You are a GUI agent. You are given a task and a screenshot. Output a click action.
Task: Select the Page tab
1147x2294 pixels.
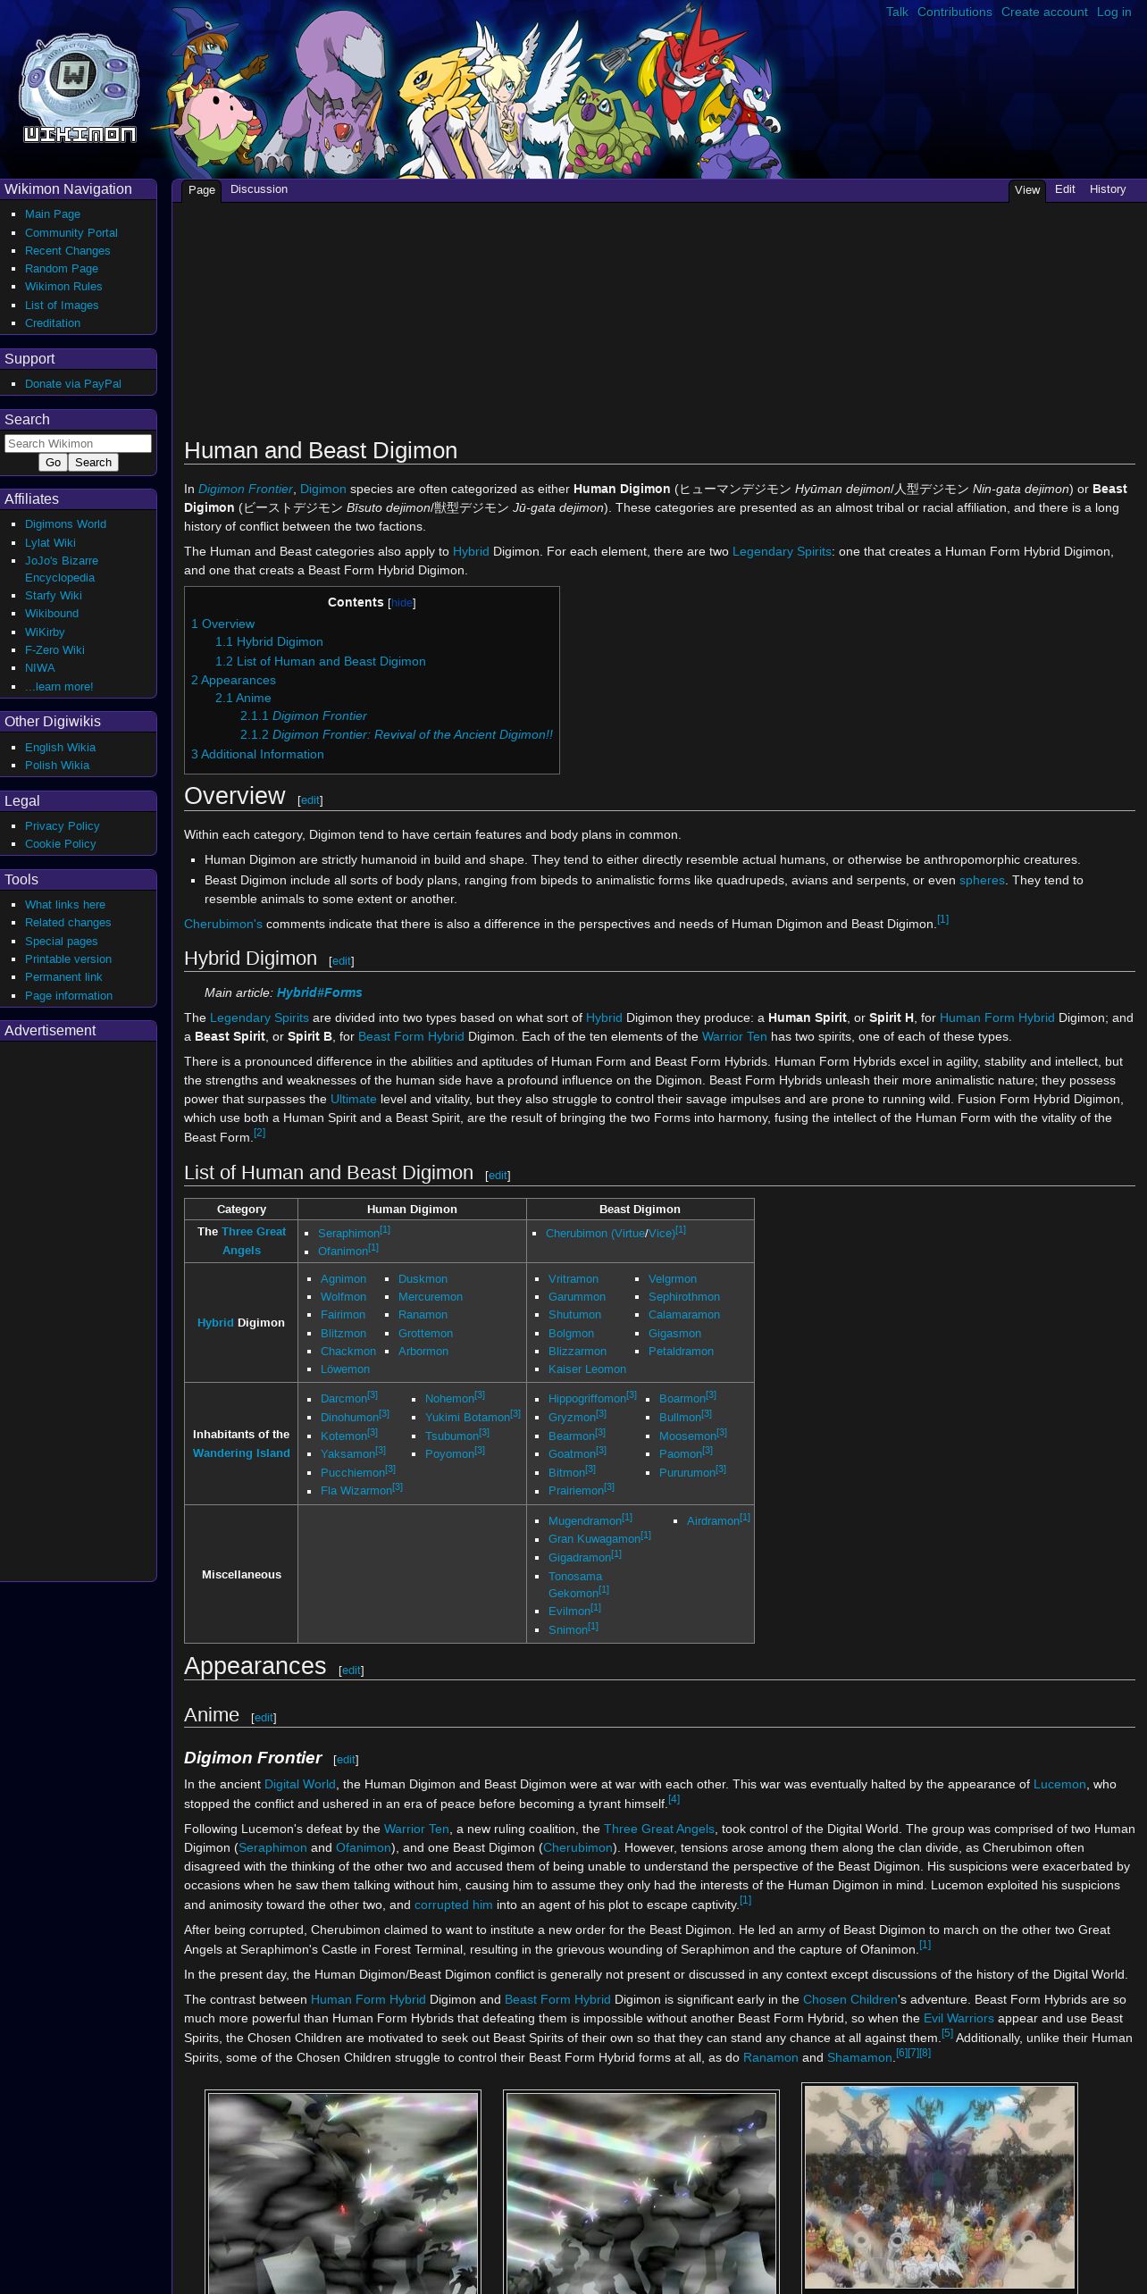(x=202, y=190)
